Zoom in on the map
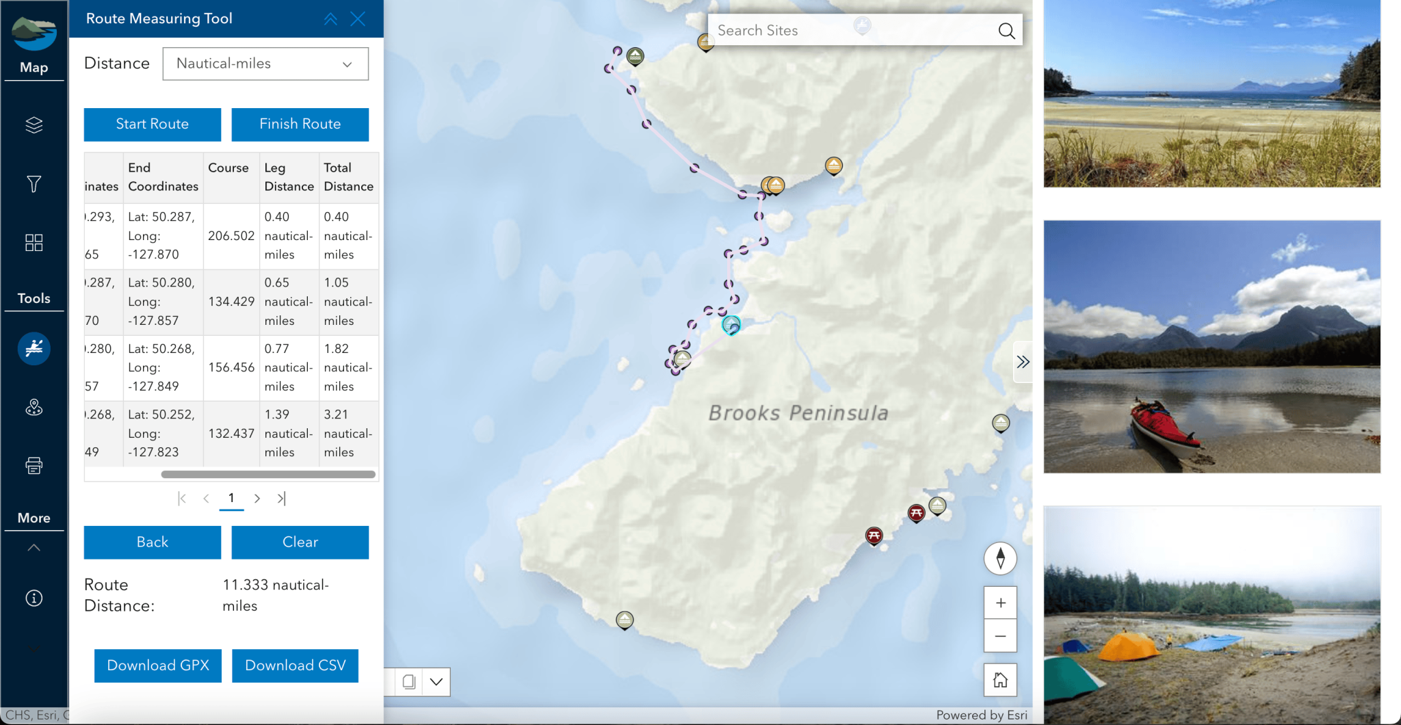 pos(1000,603)
